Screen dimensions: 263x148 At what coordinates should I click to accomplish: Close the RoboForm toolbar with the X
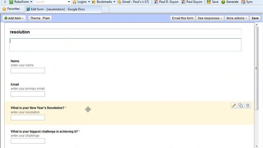[x=5, y=2]
